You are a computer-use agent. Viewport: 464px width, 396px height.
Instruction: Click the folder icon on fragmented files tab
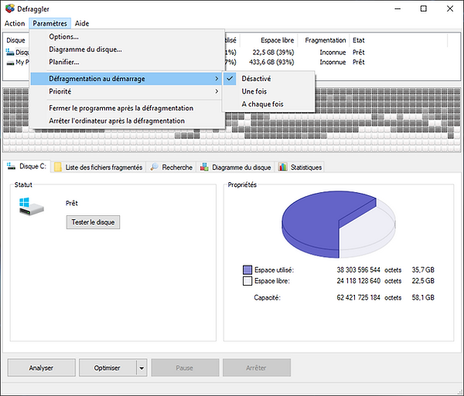58,168
